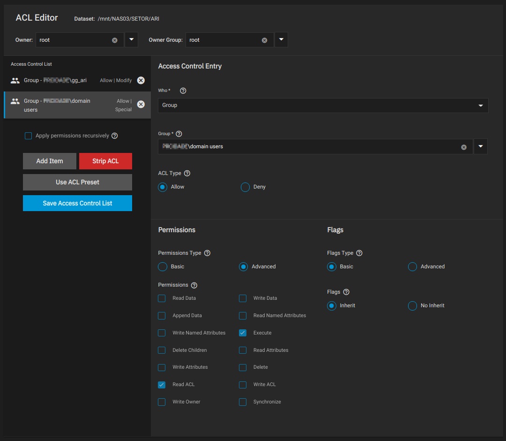The width and height of the screenshot is (506, 441).
Task: Clear the selected domain users group
Action: point(464,147)
